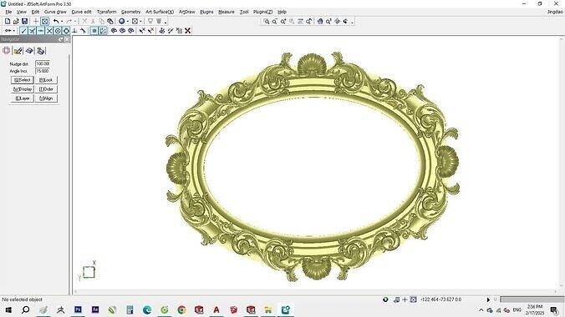Expand the dropdown beside the crossed-box icon
565x317 pixels.
pyautogui.click(x=140, y=22)
